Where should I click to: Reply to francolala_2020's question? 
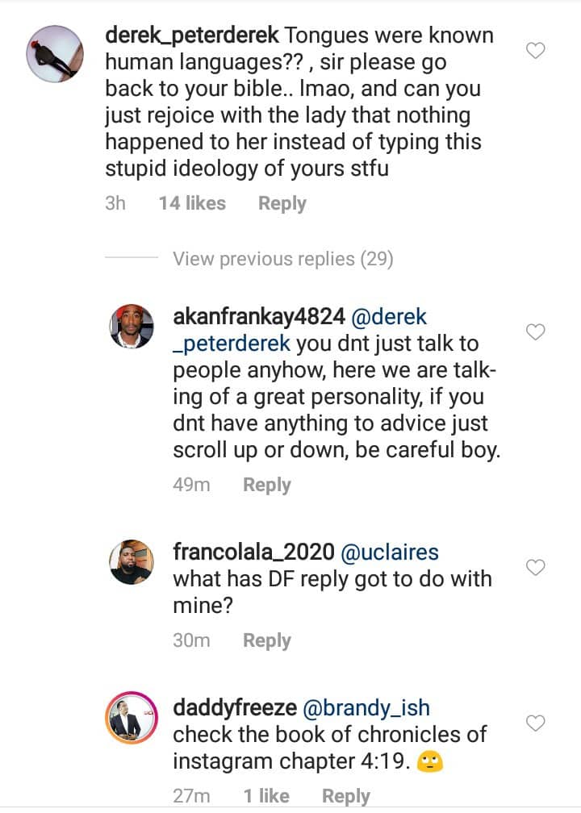[266, 640]
